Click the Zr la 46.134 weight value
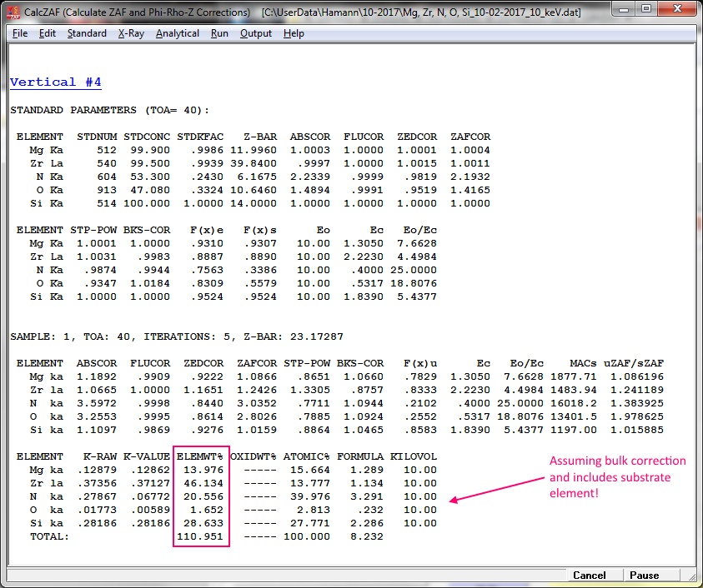This screenshot has width=703, height=588. [x=203, y=483]
